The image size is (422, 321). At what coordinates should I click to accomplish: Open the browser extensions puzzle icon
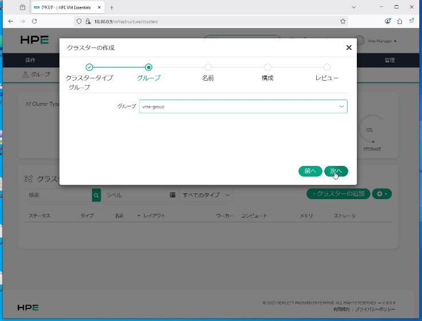coord(400,21)
